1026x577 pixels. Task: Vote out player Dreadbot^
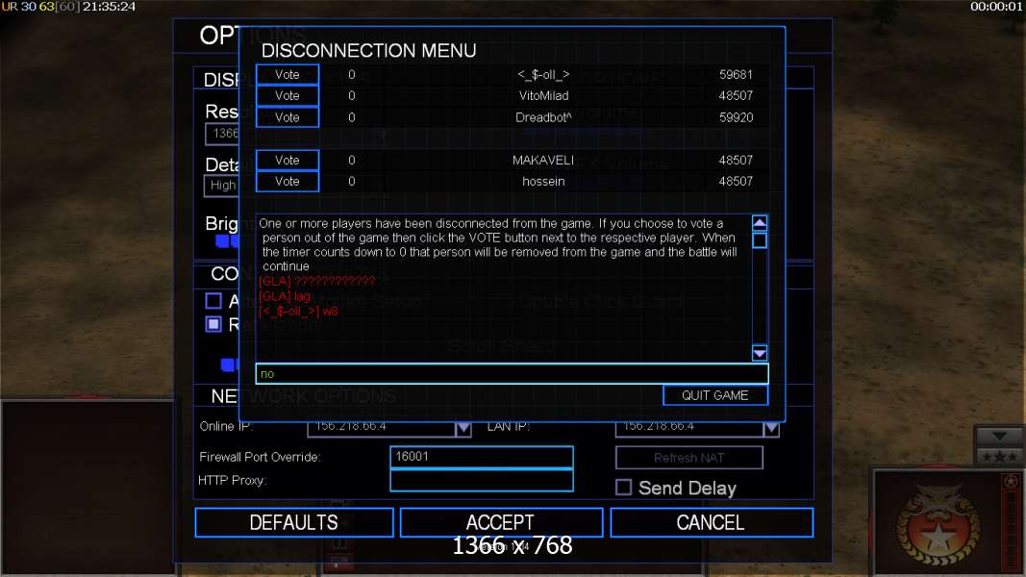tap(288, 117)
